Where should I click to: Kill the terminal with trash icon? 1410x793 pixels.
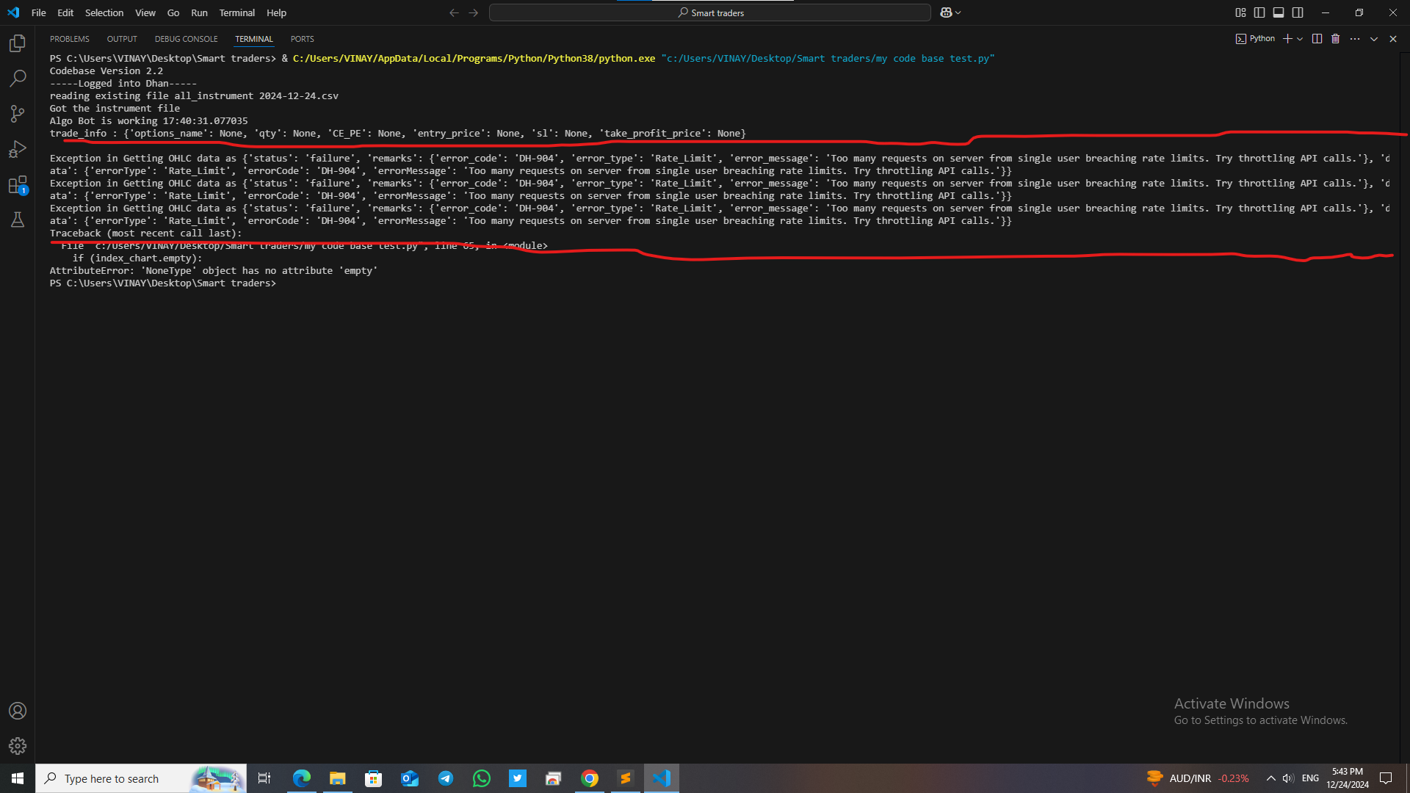tap(1336, 39)
